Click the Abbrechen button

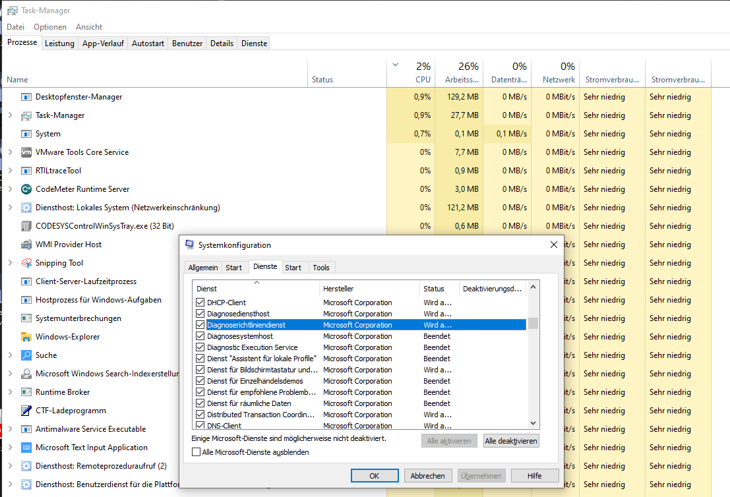pyautogui.click(x=427, y=476)
